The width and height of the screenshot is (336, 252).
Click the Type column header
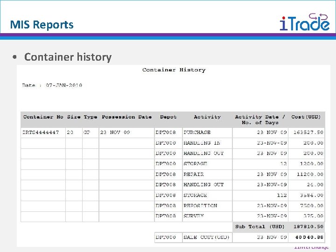91,117
